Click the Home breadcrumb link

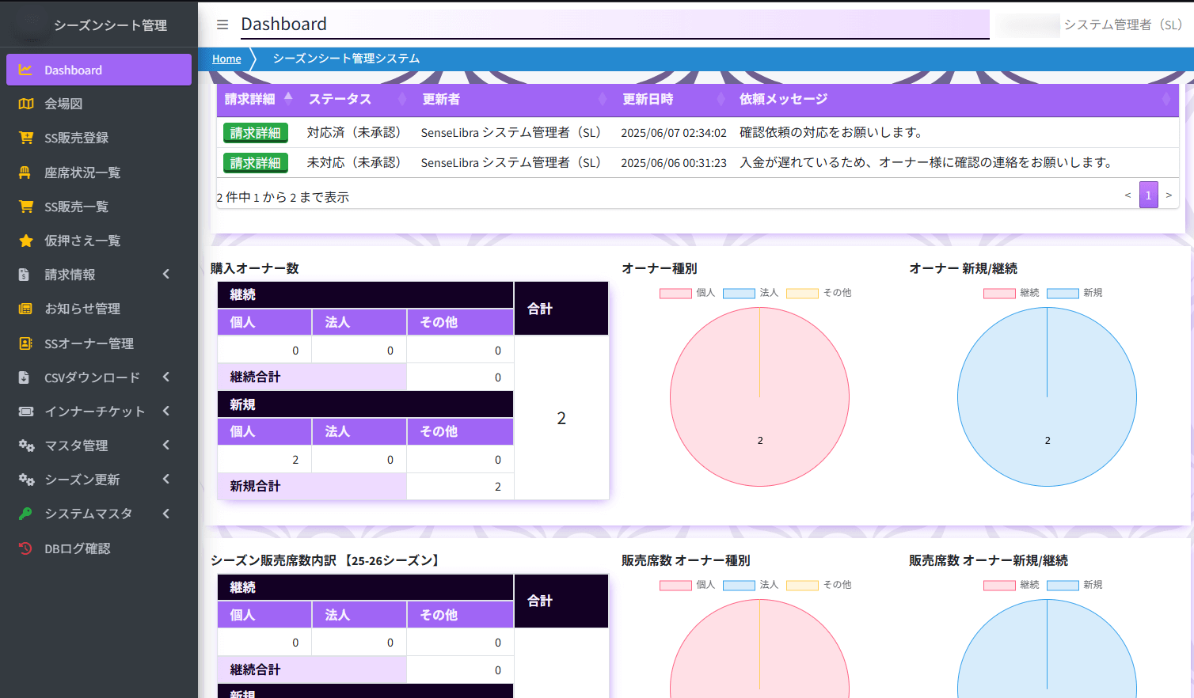point(226,59)
